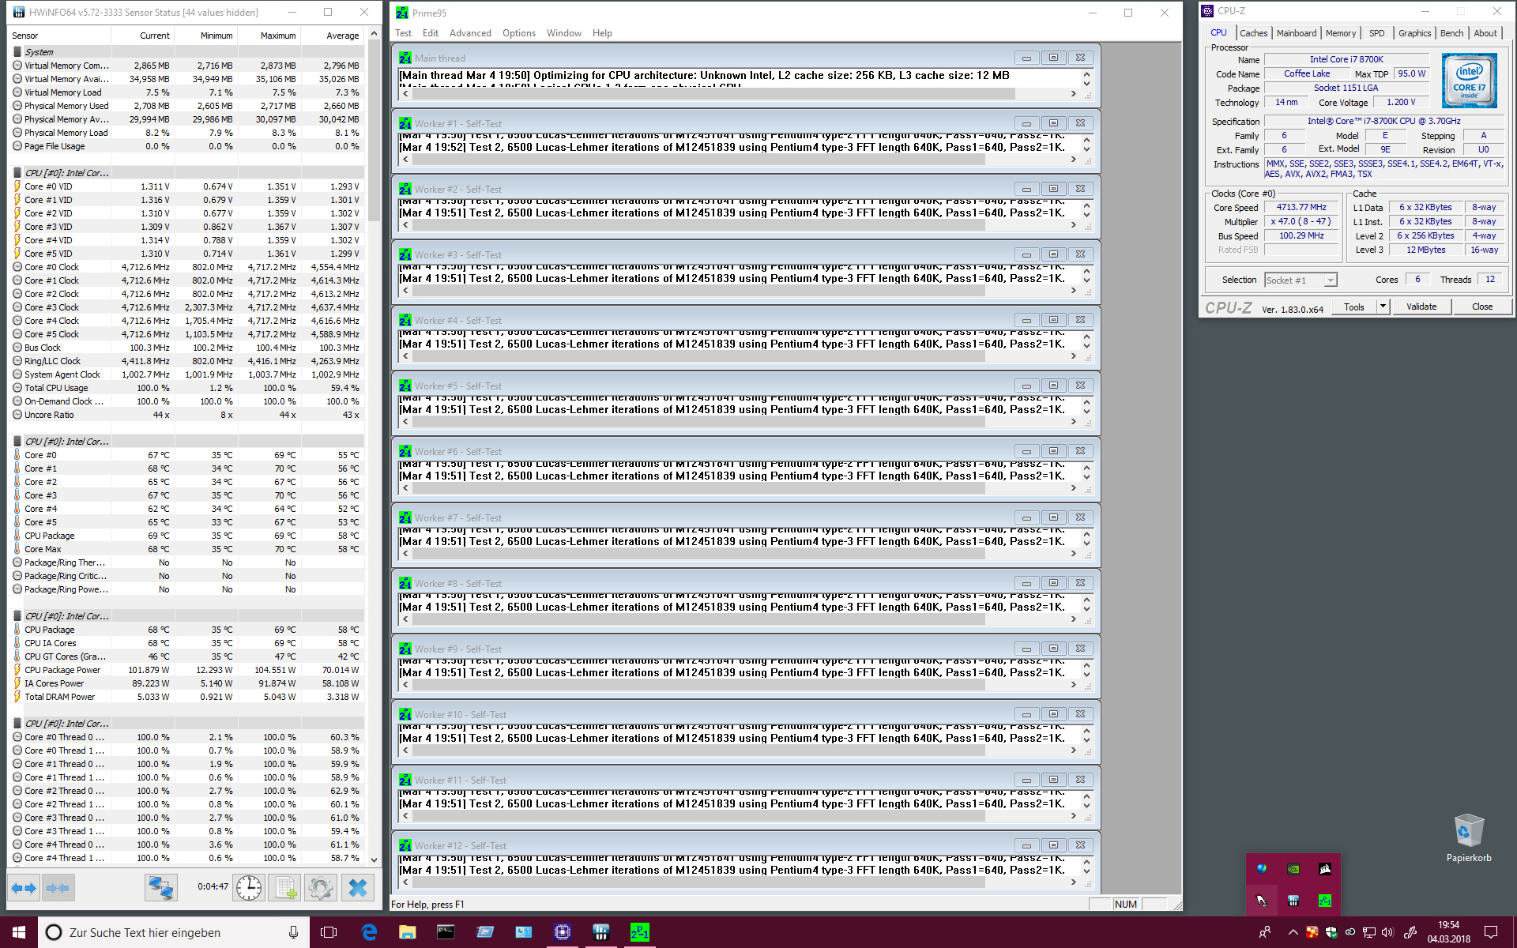Click the Main thread horizontal scrollbar
This screenshot has width=1517, height=948.
[711, 94]
